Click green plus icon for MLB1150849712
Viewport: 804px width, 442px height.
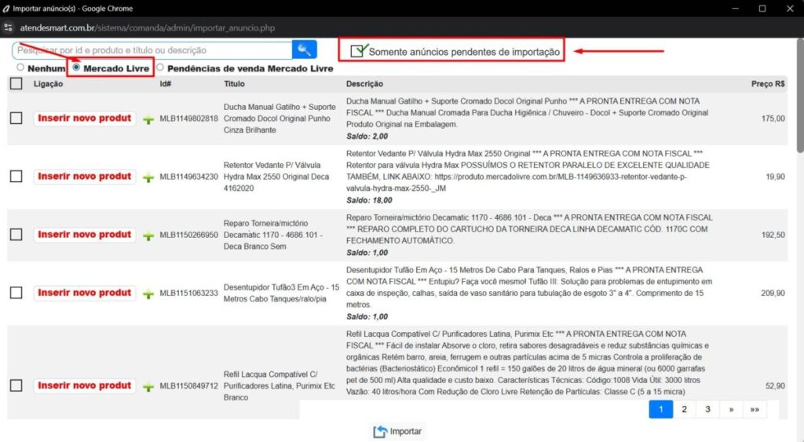148,386
